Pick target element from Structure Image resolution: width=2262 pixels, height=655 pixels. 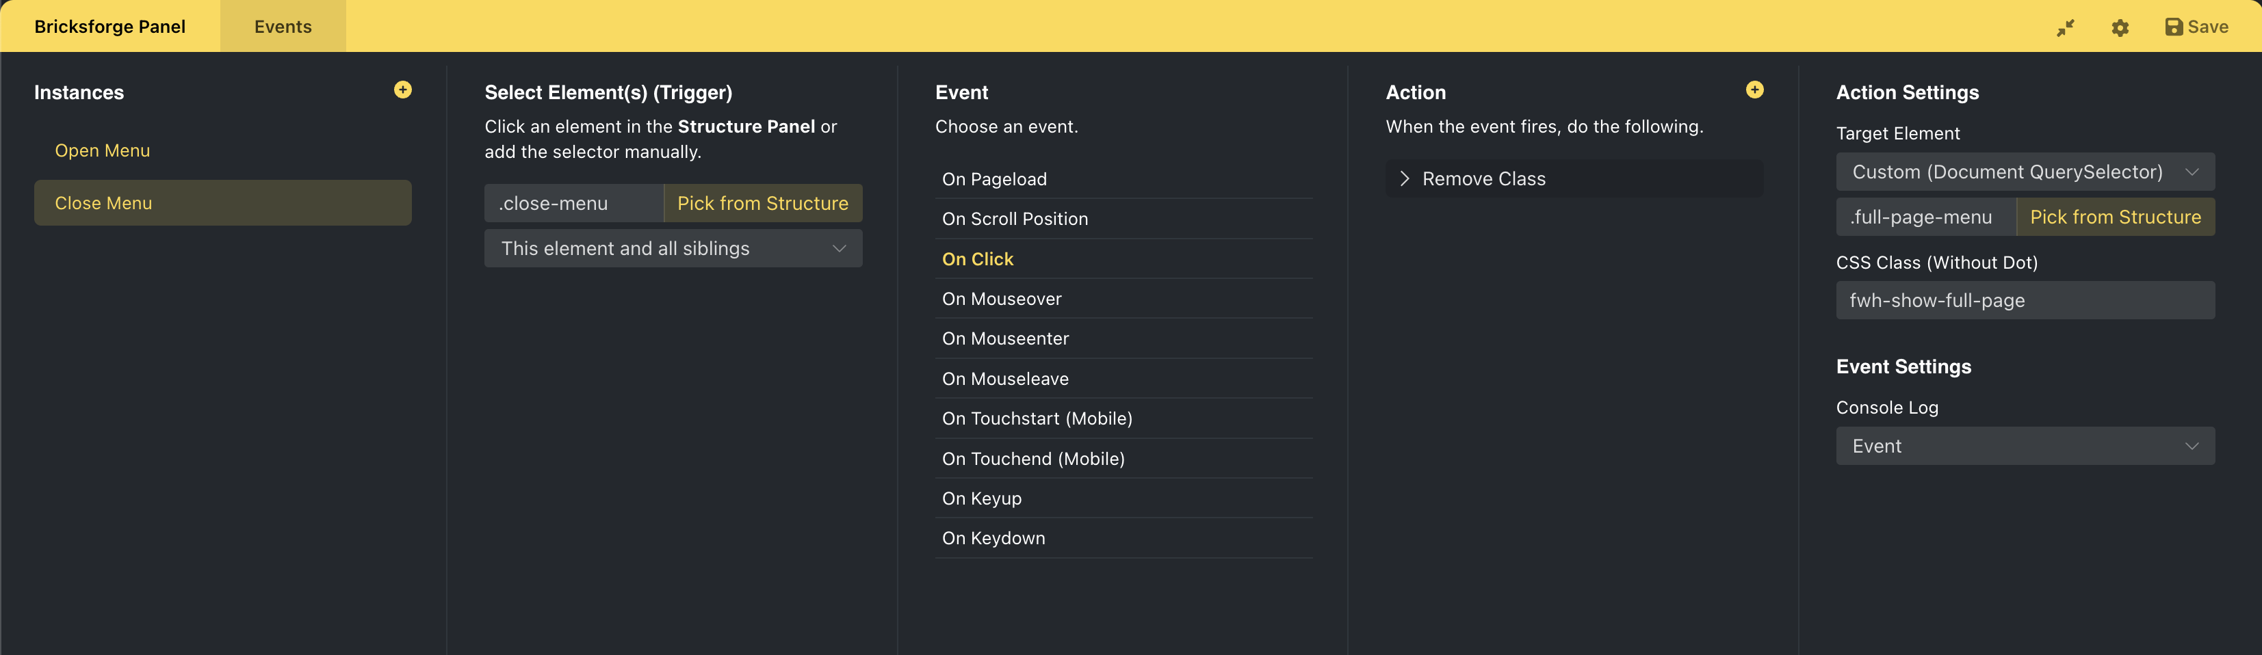point(2114,217)
